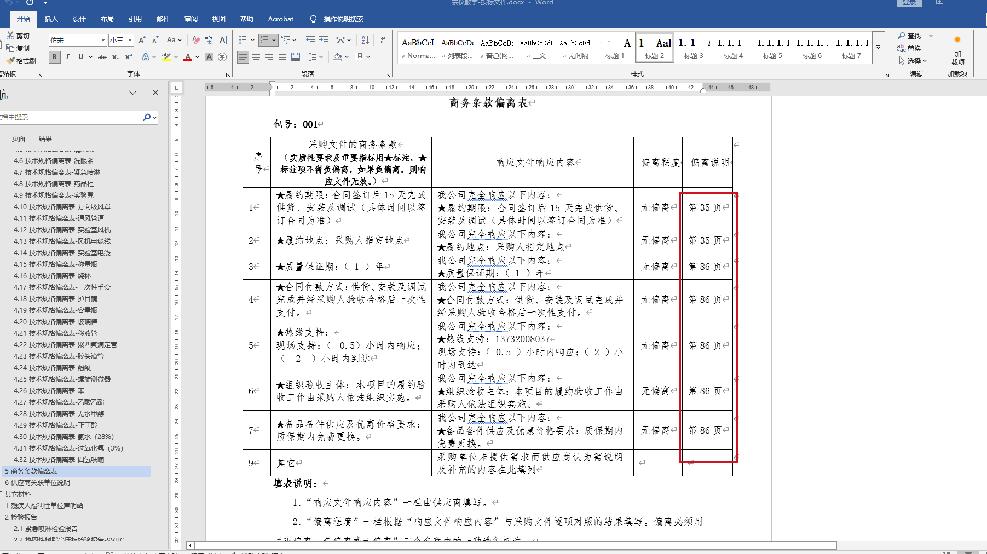Open the font name dropdown (仿宋)
987x554 pixels.
click(103, 40)
